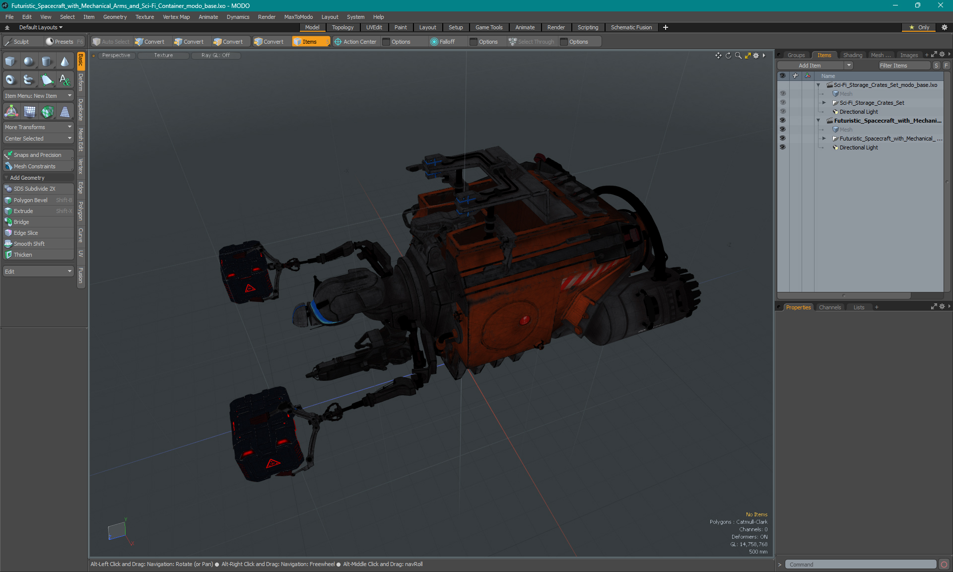Select the Text tool icon
This screenshot has height=572, width=953.
pyautogui.click(x=65, y=79)
